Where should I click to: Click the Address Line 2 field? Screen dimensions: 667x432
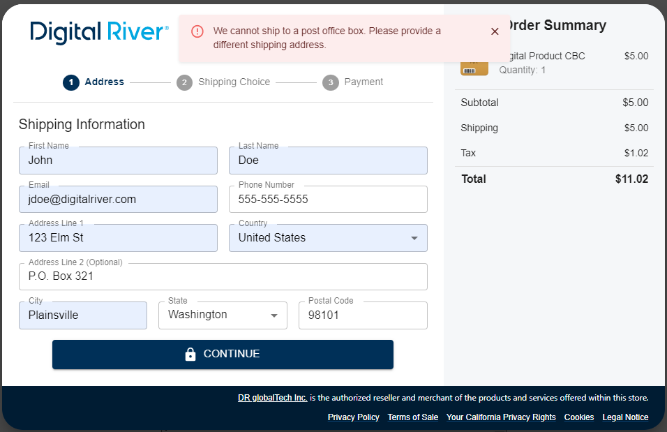click(223, 276)
